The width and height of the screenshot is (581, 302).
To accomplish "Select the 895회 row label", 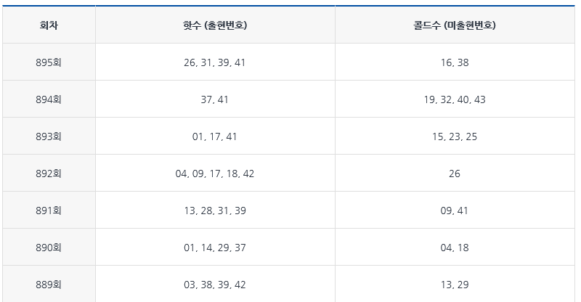I will coord(49,62).
